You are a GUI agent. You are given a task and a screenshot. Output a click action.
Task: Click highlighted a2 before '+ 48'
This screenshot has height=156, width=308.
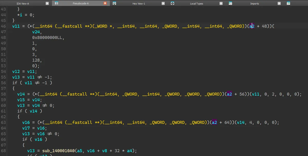(252, 26)
